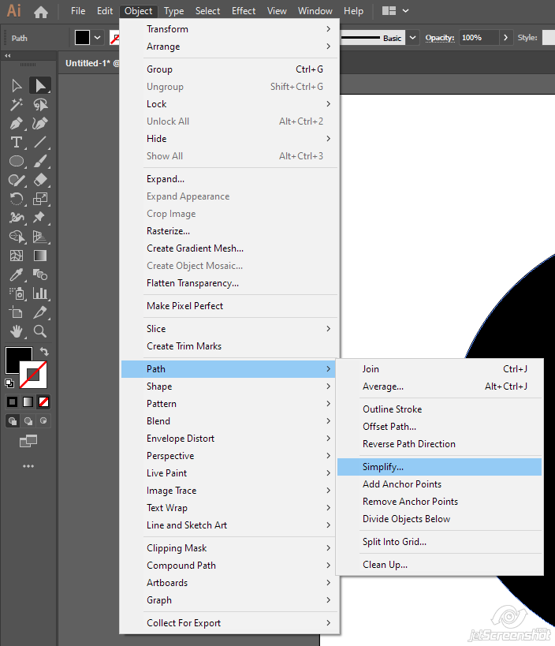Select the Zoom tool
Image resolution: width=555 pixels, height=646 pixels.
[40, 331]
